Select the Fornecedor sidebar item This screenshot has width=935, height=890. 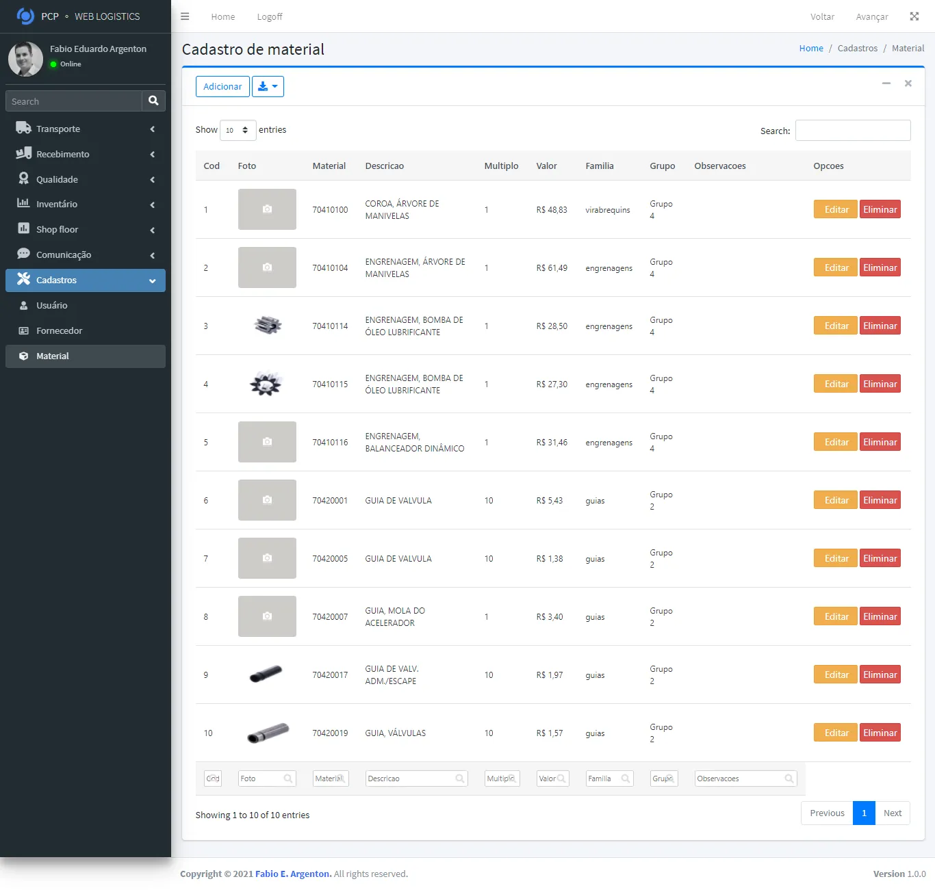pyautogui.click(x=59, y=330)
